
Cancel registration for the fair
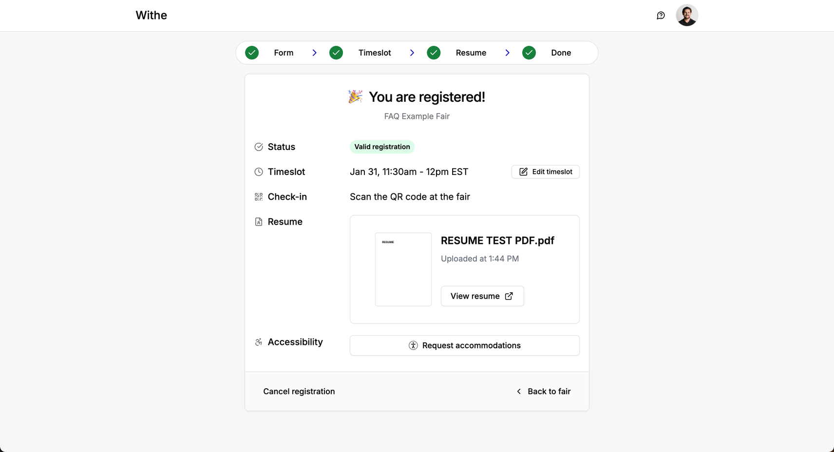click(299, 392)
